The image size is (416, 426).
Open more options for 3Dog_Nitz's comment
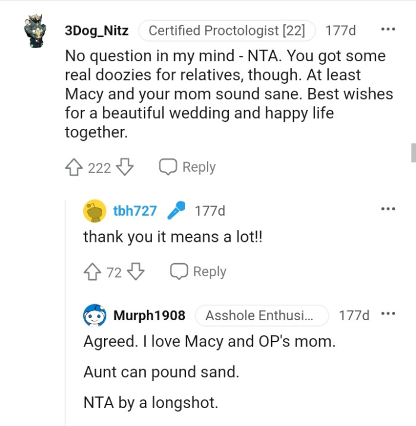tap(388, 29)
